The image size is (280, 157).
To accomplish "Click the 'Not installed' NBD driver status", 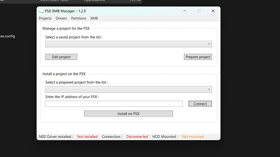I will (87, 137).
